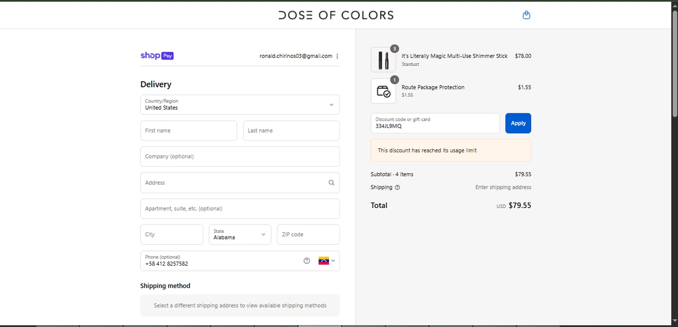
Task: Click the 'Route Package Protection' item name
Action: click(433, 87)
